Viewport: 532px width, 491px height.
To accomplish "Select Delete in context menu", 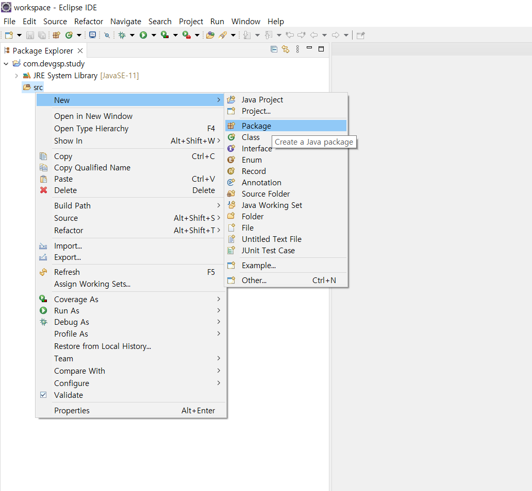I will click(130, 190).
